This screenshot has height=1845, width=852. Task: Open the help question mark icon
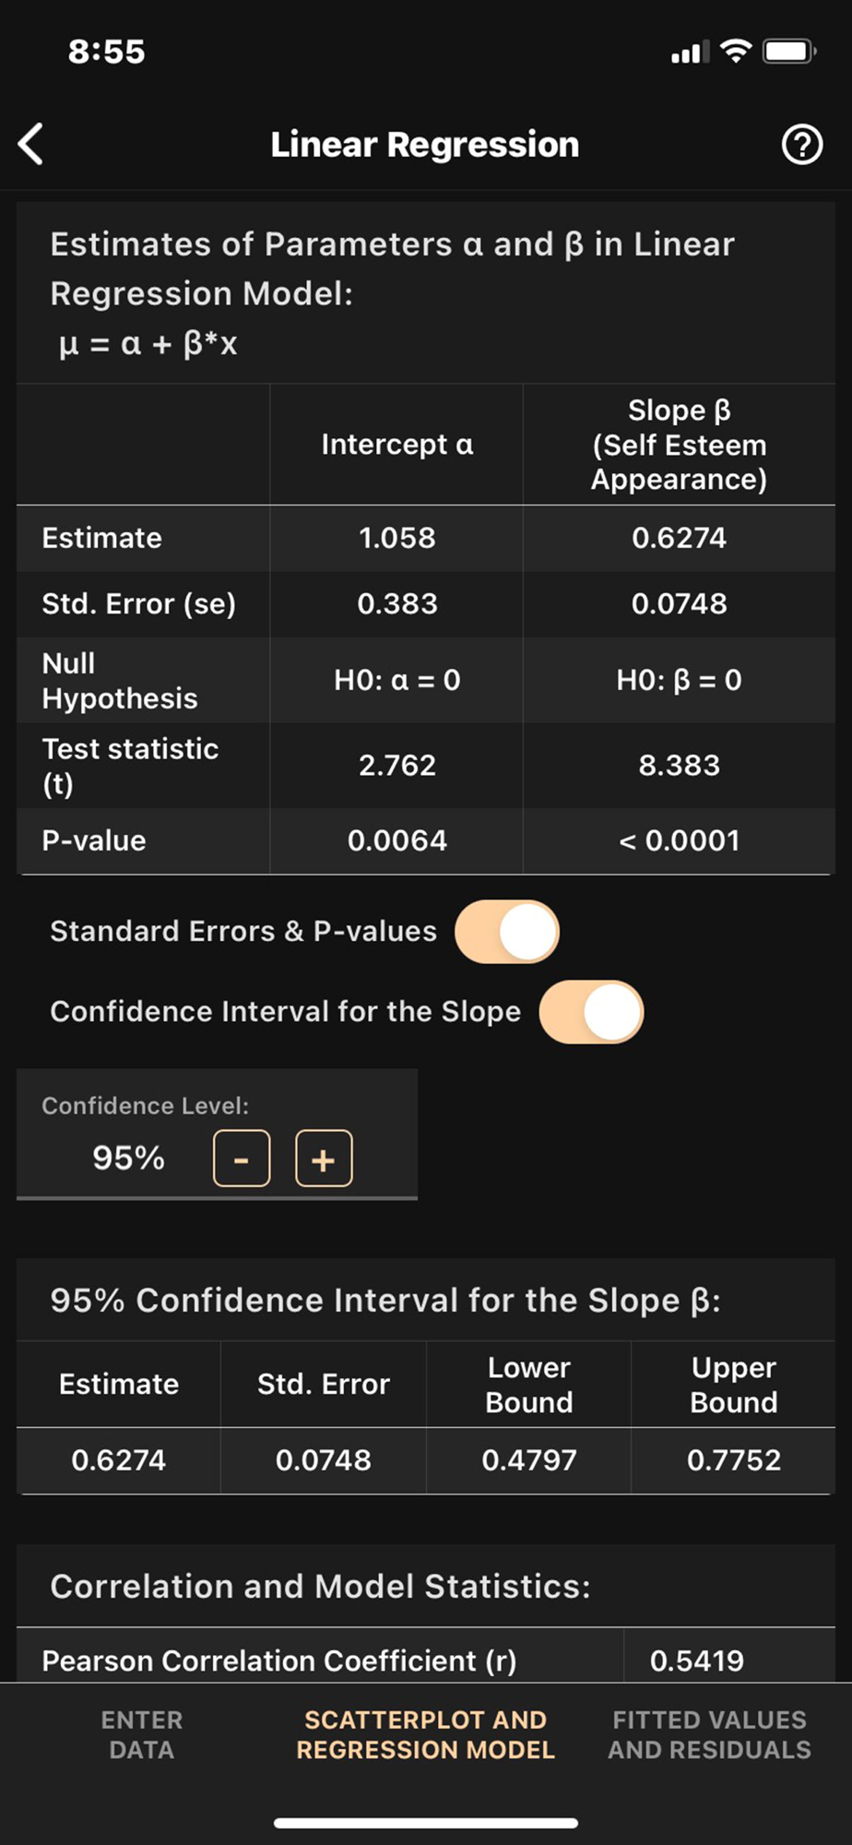click(x=801, y=145)
